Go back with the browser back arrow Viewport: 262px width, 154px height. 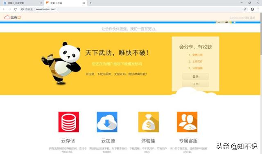tap(4, 9)
